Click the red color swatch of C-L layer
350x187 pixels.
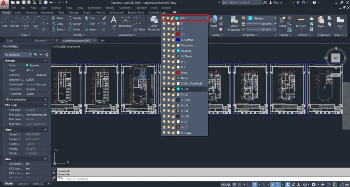tap(178, 34)
